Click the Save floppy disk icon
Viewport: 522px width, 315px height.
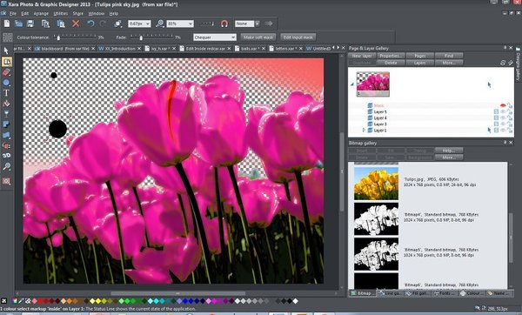point(30,23)
